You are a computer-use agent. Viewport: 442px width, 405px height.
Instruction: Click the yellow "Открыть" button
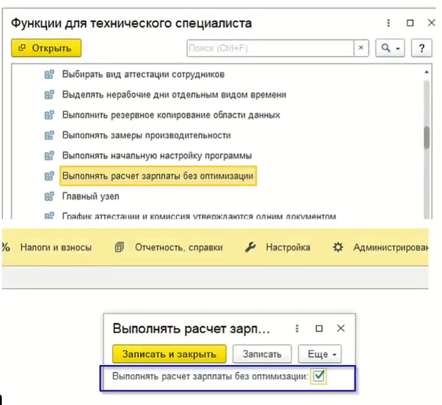[x=46, y=48]
